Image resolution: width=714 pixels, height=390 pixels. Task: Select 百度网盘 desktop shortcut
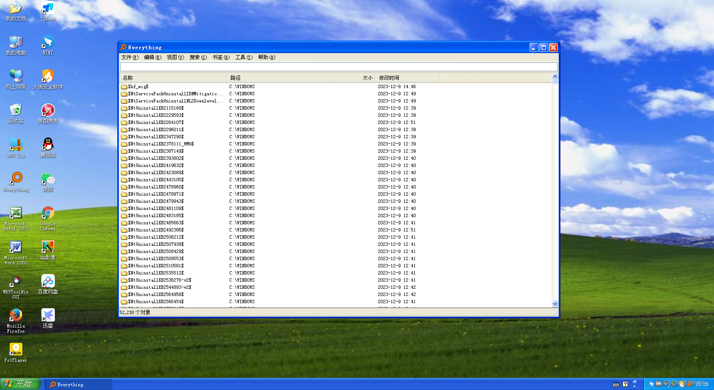(48, 285)
